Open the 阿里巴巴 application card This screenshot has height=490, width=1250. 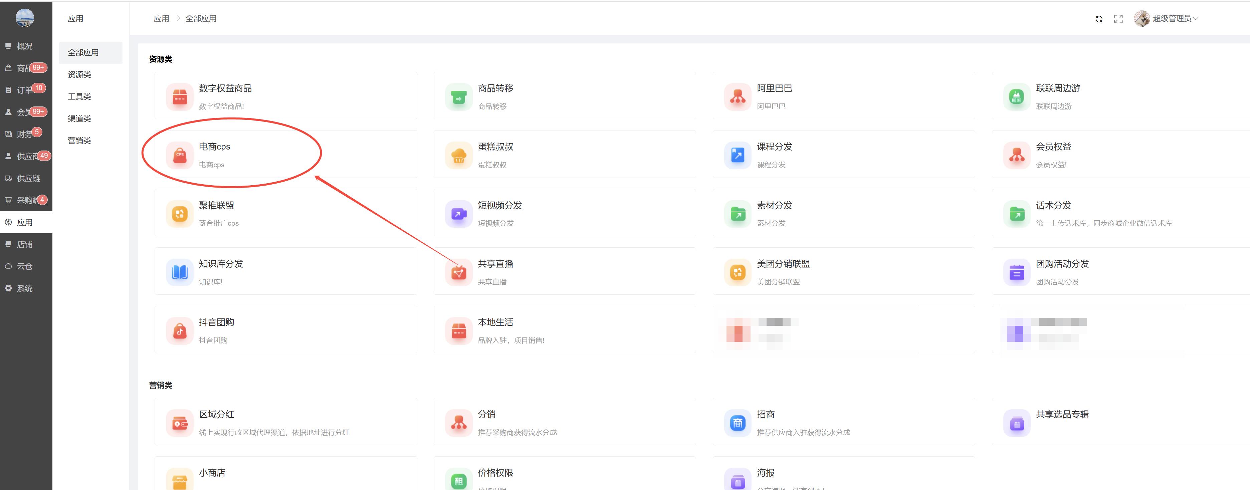click(x=843, y=95)
